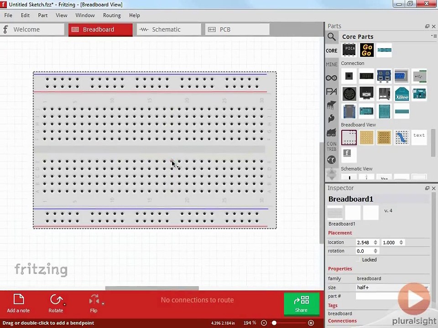Image resolution: width=438 pixels, height=328 pixels.
Task: Switch to the PCB tab
Action: (x=237, y=29)
